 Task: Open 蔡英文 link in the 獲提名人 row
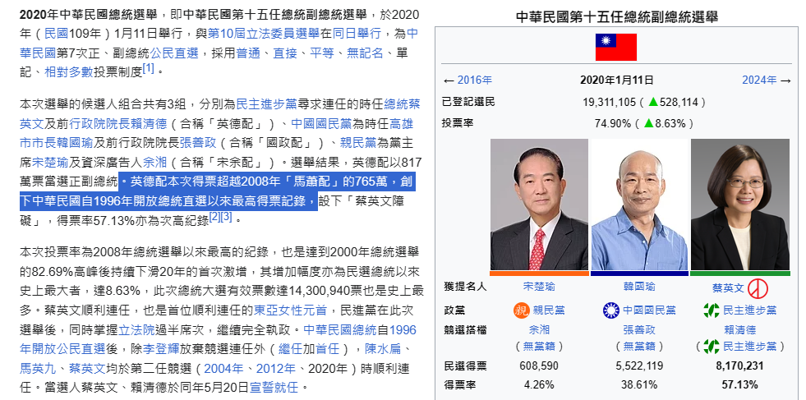pyautogui.click(x=729, y=288)
